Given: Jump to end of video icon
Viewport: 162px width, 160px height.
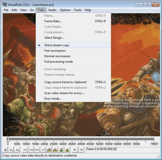Looking at the screenshot, I should [43, 149].
